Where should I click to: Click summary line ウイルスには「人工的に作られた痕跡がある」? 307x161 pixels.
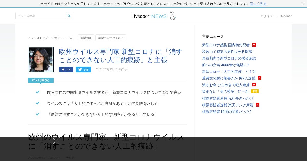(x=103, y=103)
